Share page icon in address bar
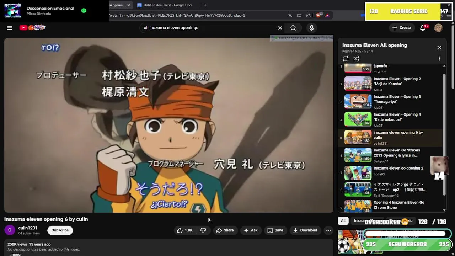This screenshot has height=256, width=455. [309, 15]
